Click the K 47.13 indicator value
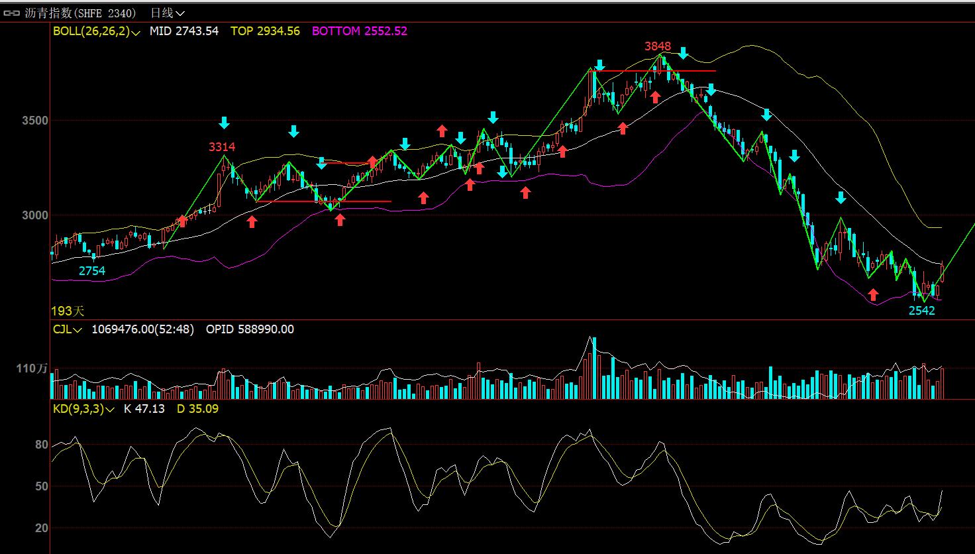Screen dimensions: 975x554 [144, 409]
